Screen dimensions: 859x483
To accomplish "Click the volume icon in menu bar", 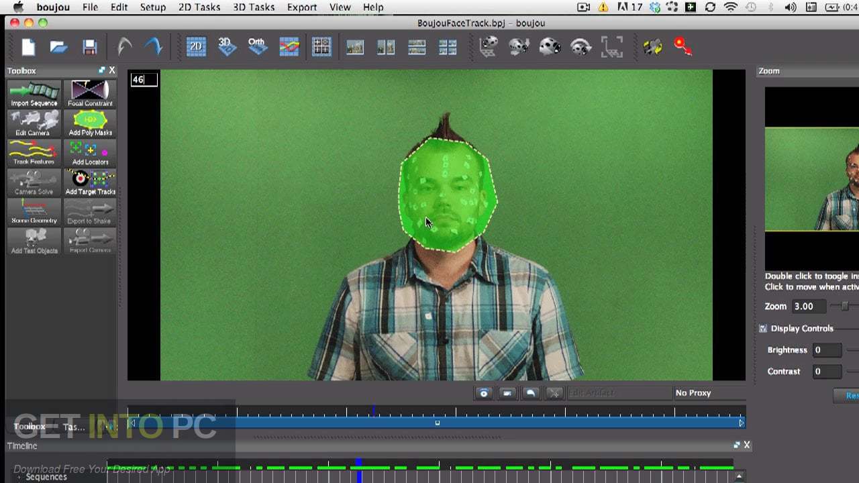I will click(x=791, y=7).
